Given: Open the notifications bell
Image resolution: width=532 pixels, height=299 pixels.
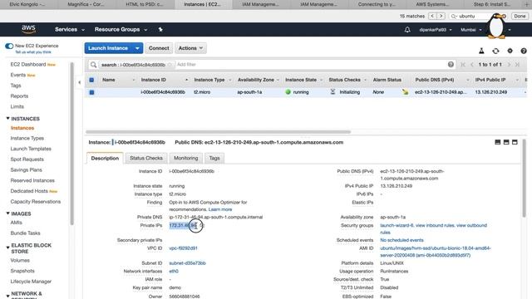Looking at the screenshot, I should 407,30.
